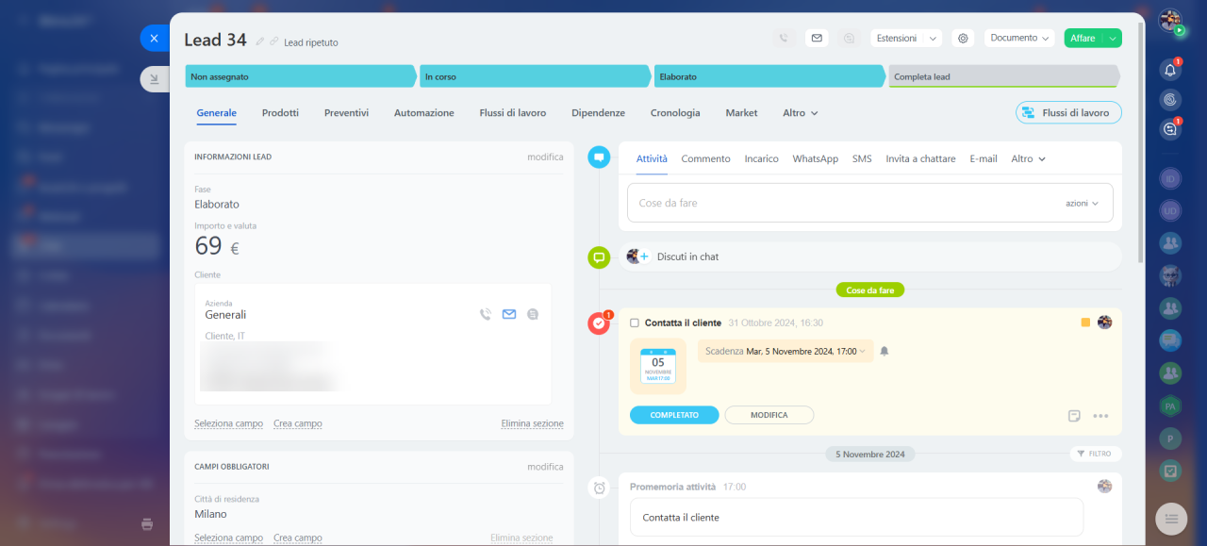Open the Estensioni dropdown

(x=905, y=38)
